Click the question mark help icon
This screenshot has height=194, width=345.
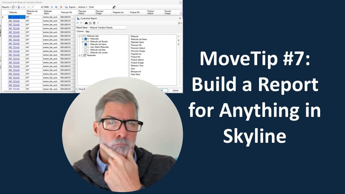pos(98,23)
